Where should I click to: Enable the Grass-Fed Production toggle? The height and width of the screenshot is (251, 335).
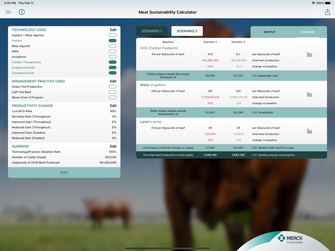(x=113, y=87)
